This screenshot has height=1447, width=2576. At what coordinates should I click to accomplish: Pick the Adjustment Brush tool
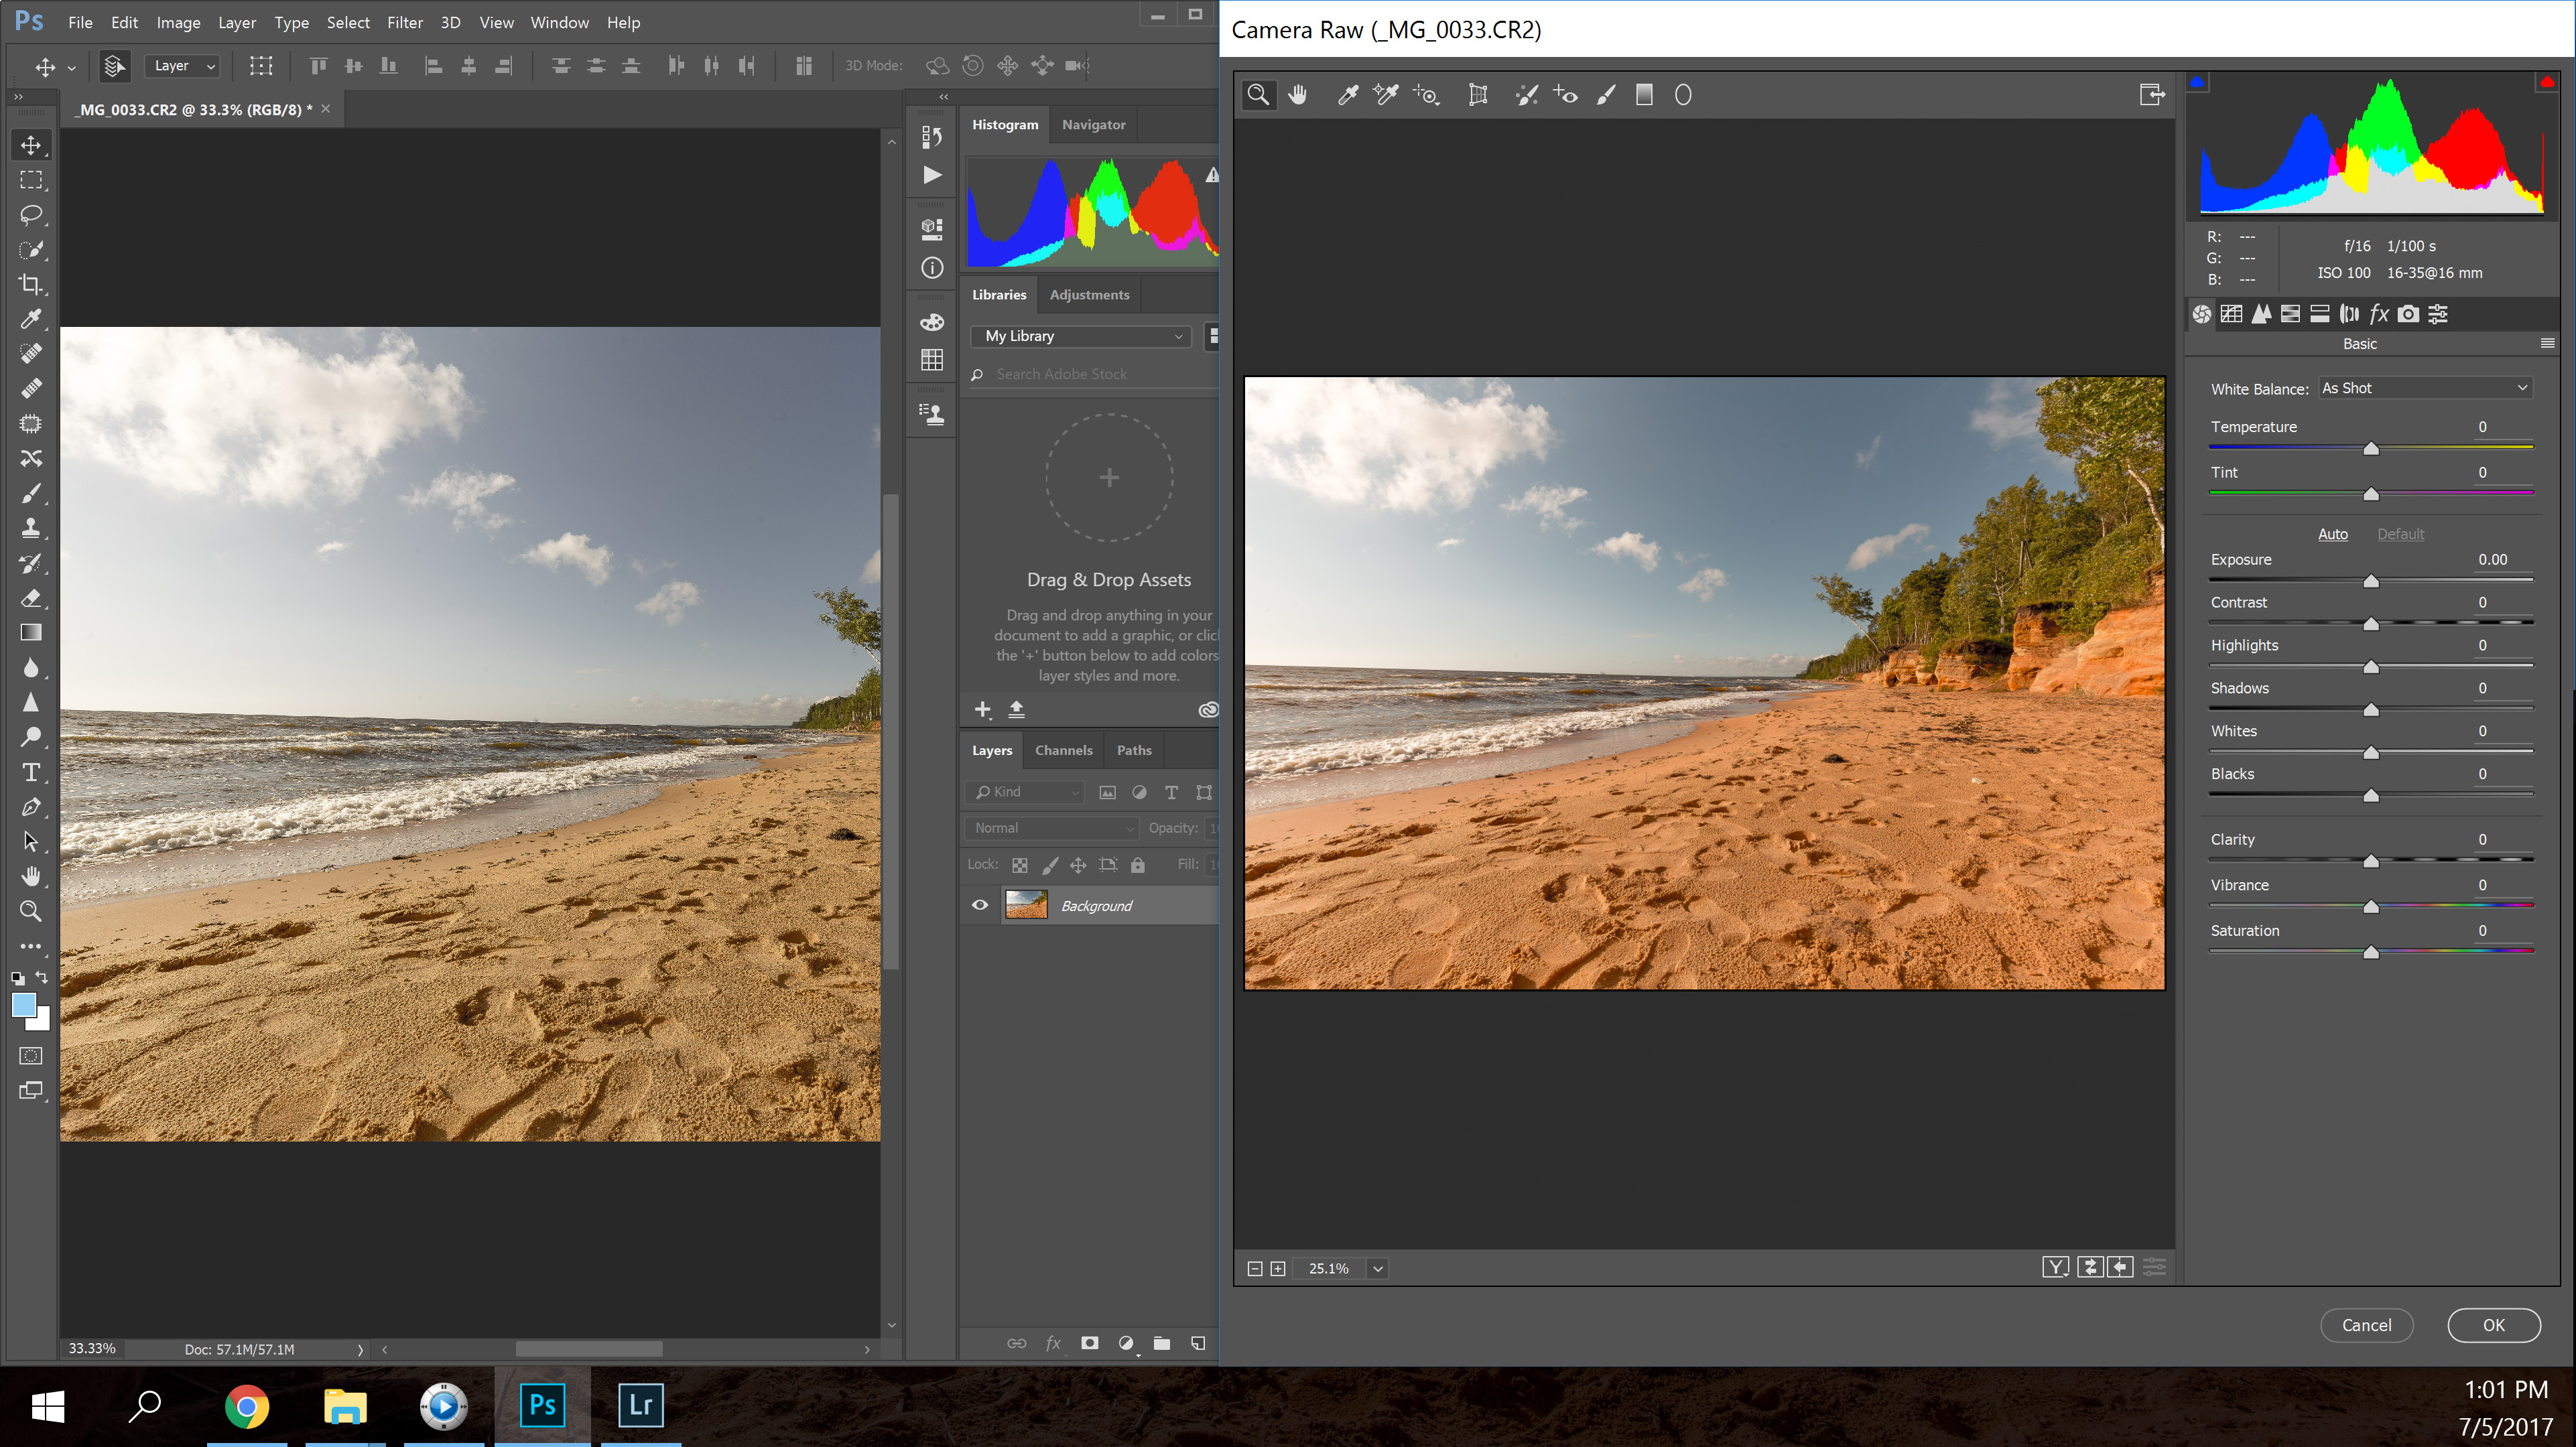[1605, 95]
